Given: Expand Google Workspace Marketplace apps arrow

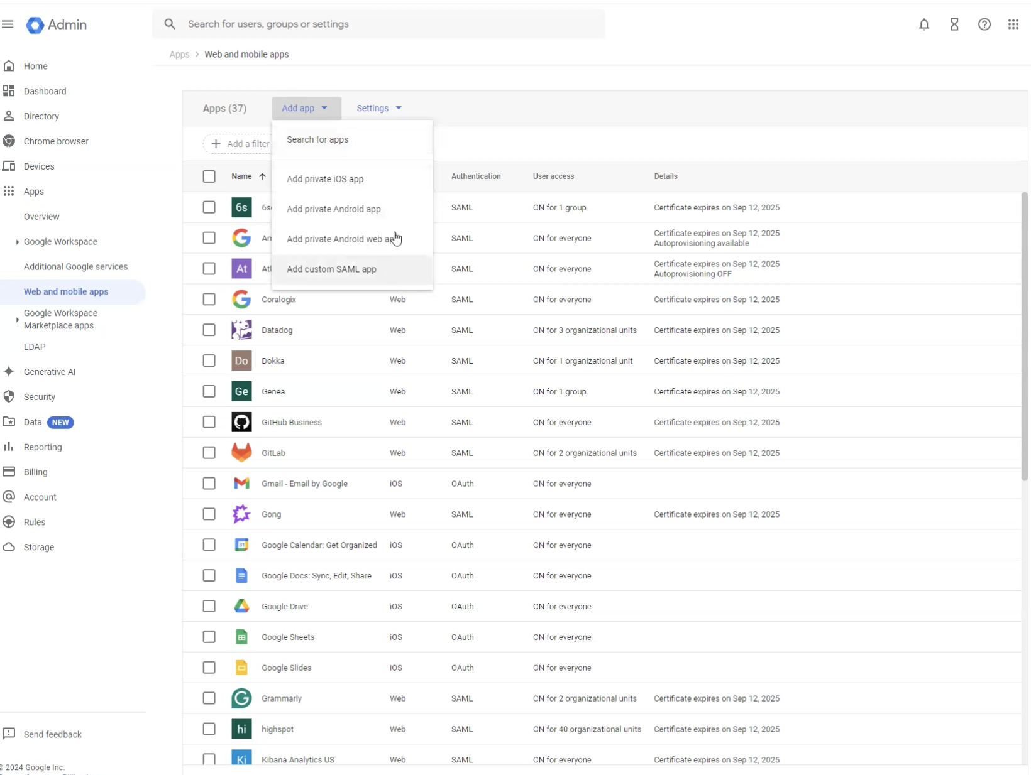Looking at the screenshot, I should tap(17, 320).
